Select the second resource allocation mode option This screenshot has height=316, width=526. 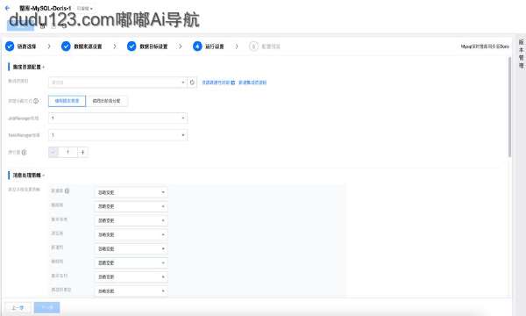pos(106,101)
